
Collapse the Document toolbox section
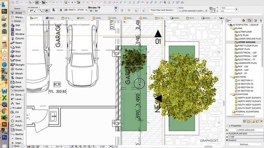point(13,90)
